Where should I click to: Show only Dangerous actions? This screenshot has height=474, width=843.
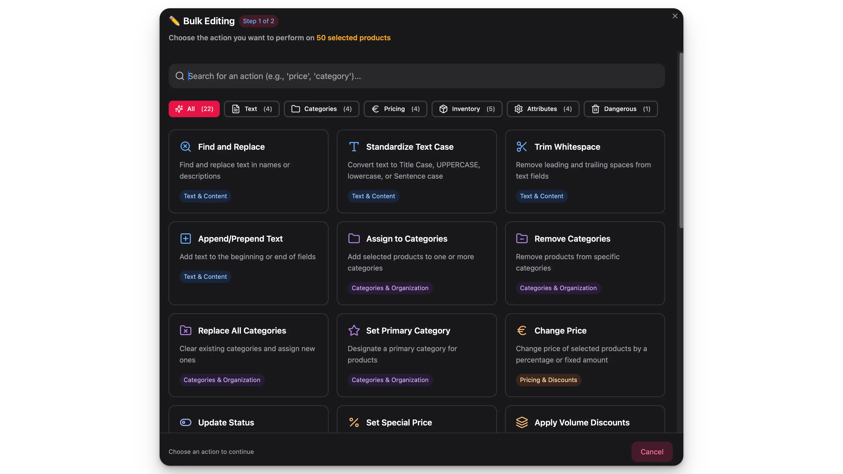(620, 109)
